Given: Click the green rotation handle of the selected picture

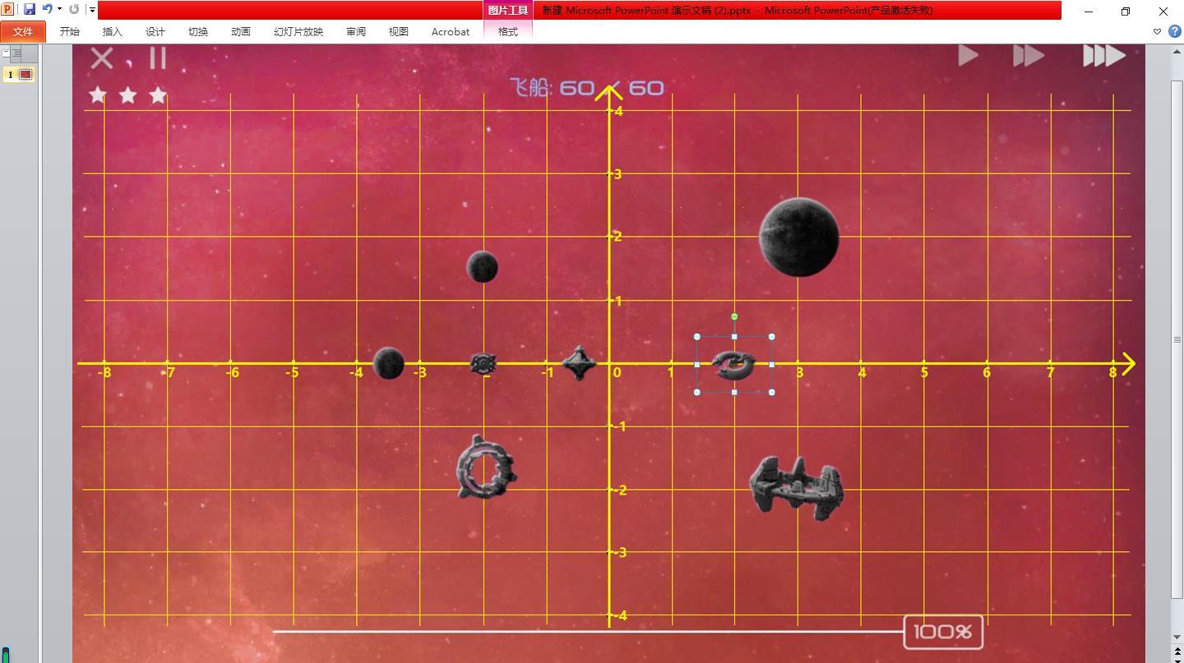Looking at the screenshot, I should point(734,316).
